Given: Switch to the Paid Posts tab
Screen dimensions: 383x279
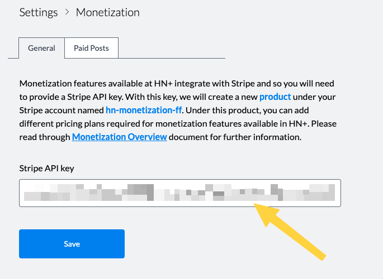Looking at the screenshot, I should pyautogui.click(x=91, y=48).
